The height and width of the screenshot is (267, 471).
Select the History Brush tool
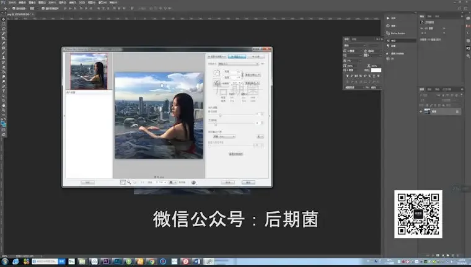click(x=4, y=62)
